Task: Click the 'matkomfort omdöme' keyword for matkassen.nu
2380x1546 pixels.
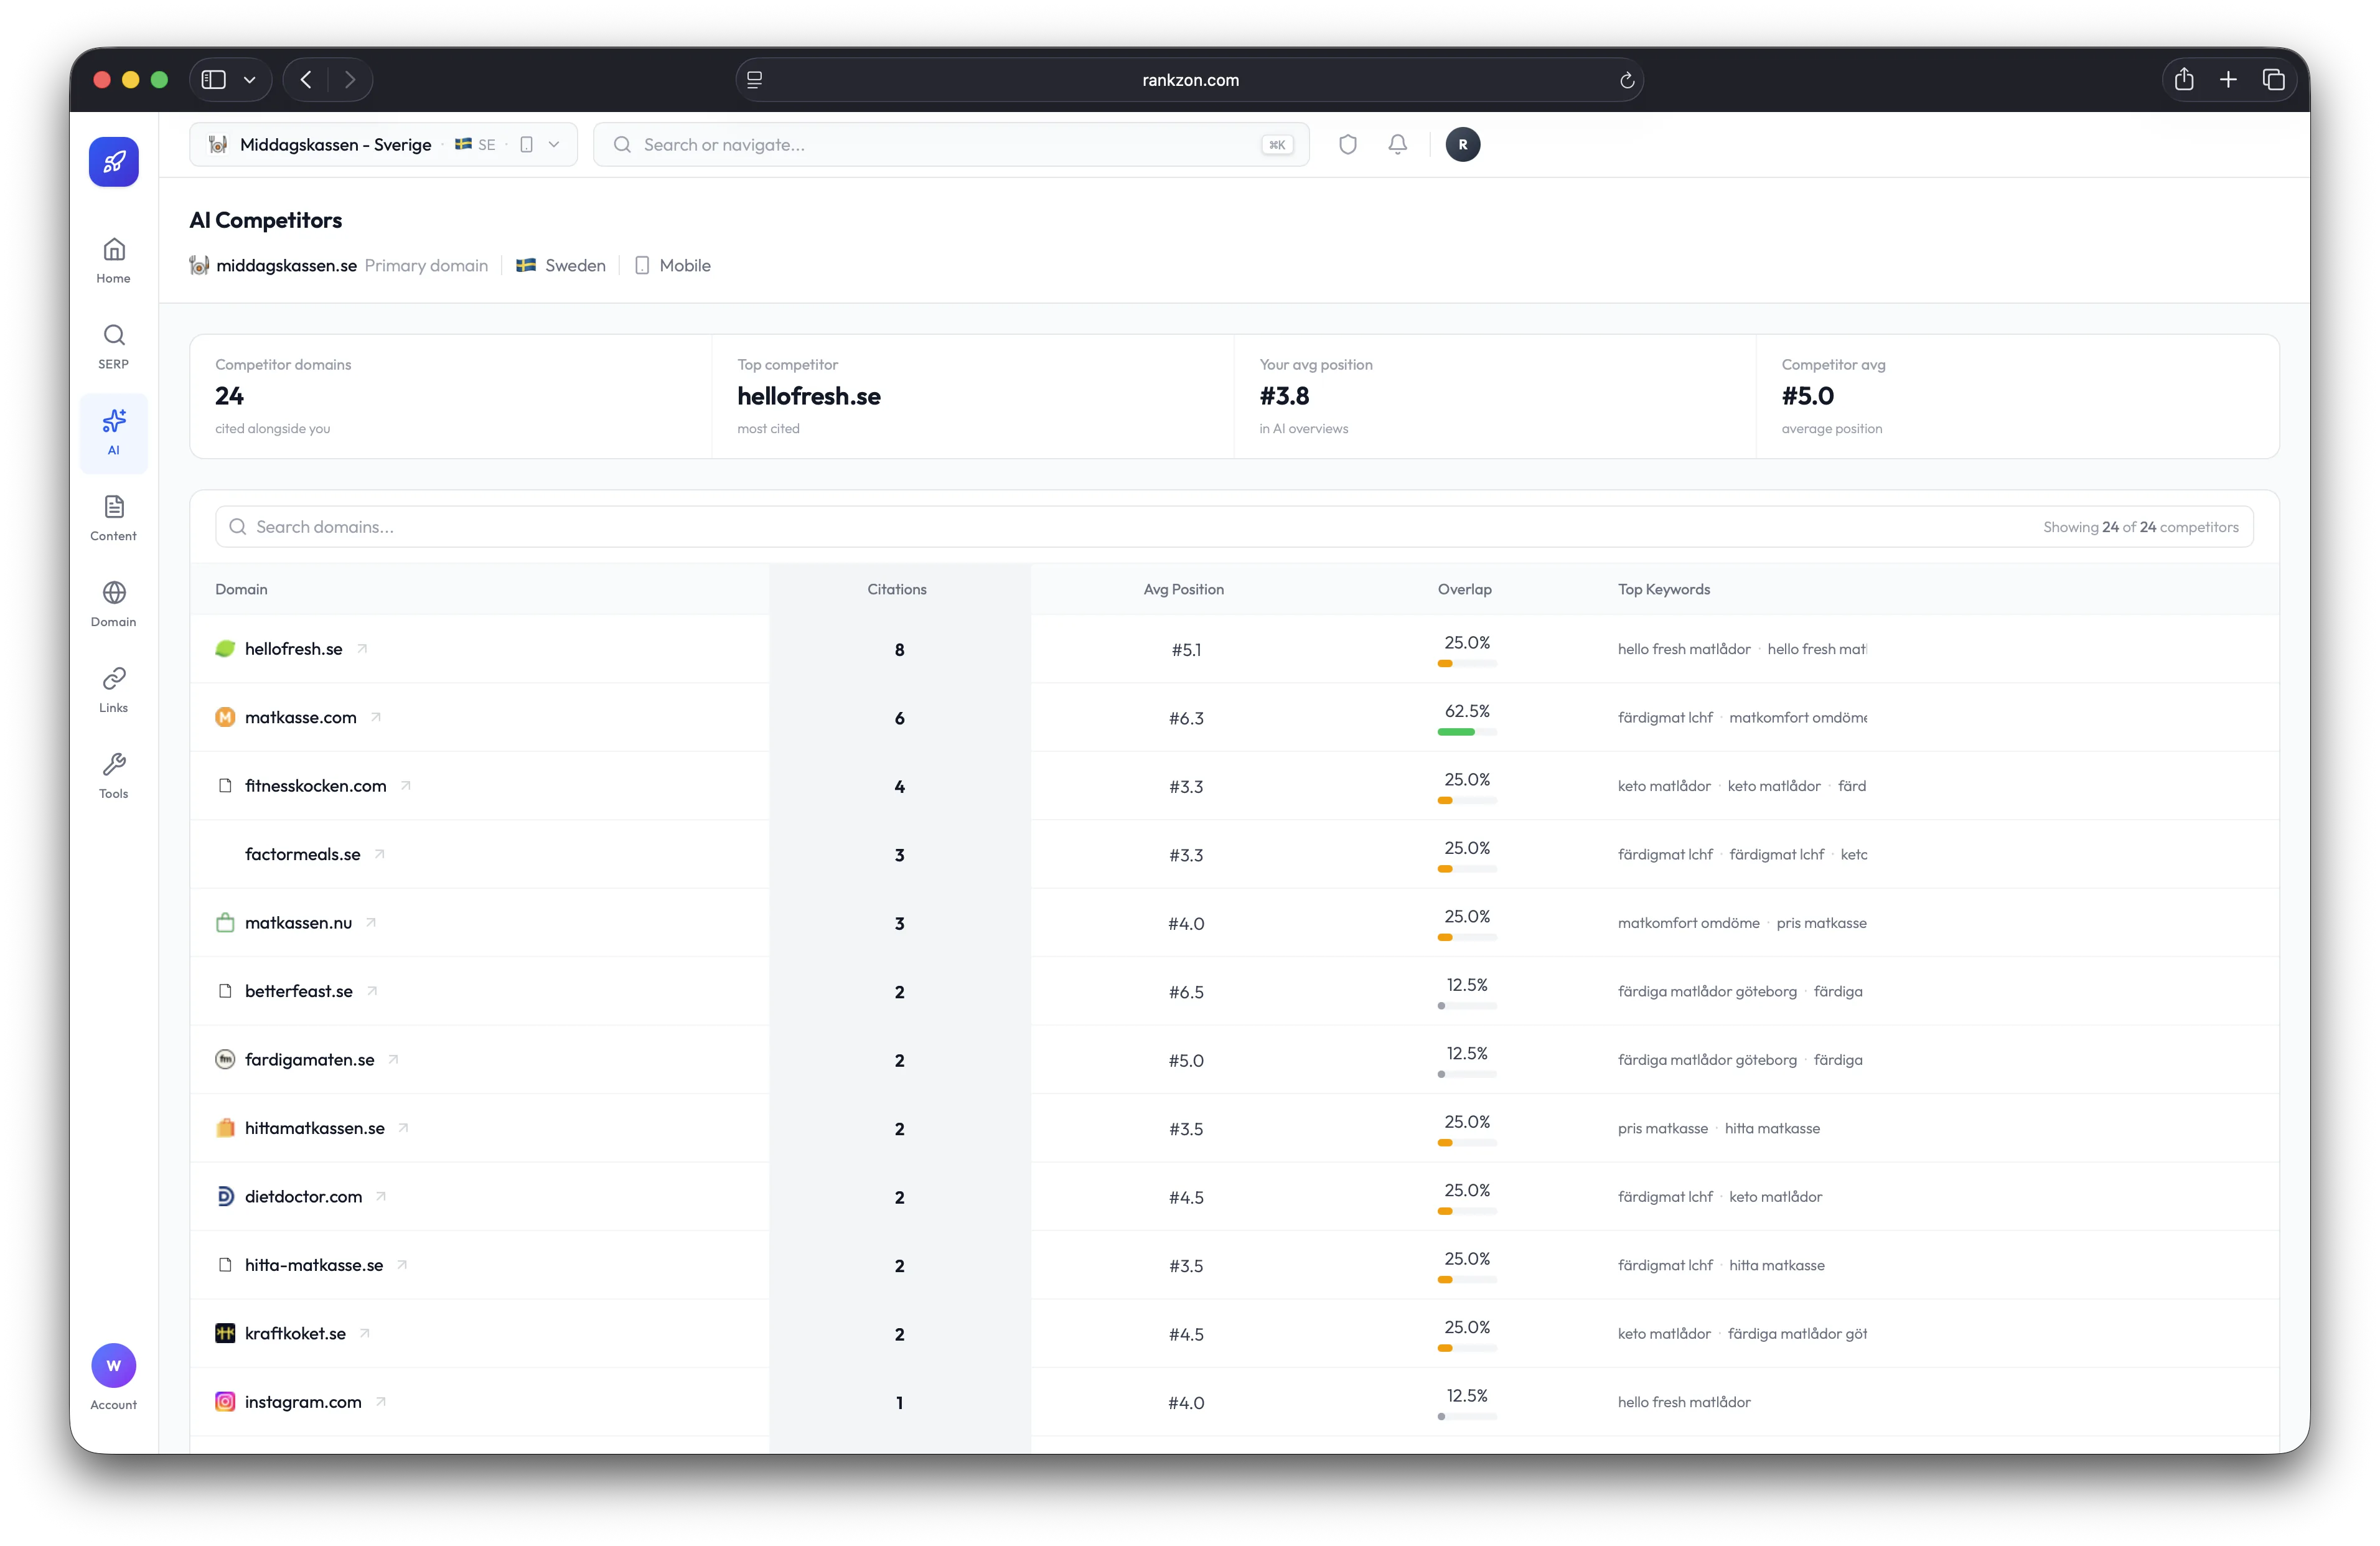Action: (x=1689, y=923)
